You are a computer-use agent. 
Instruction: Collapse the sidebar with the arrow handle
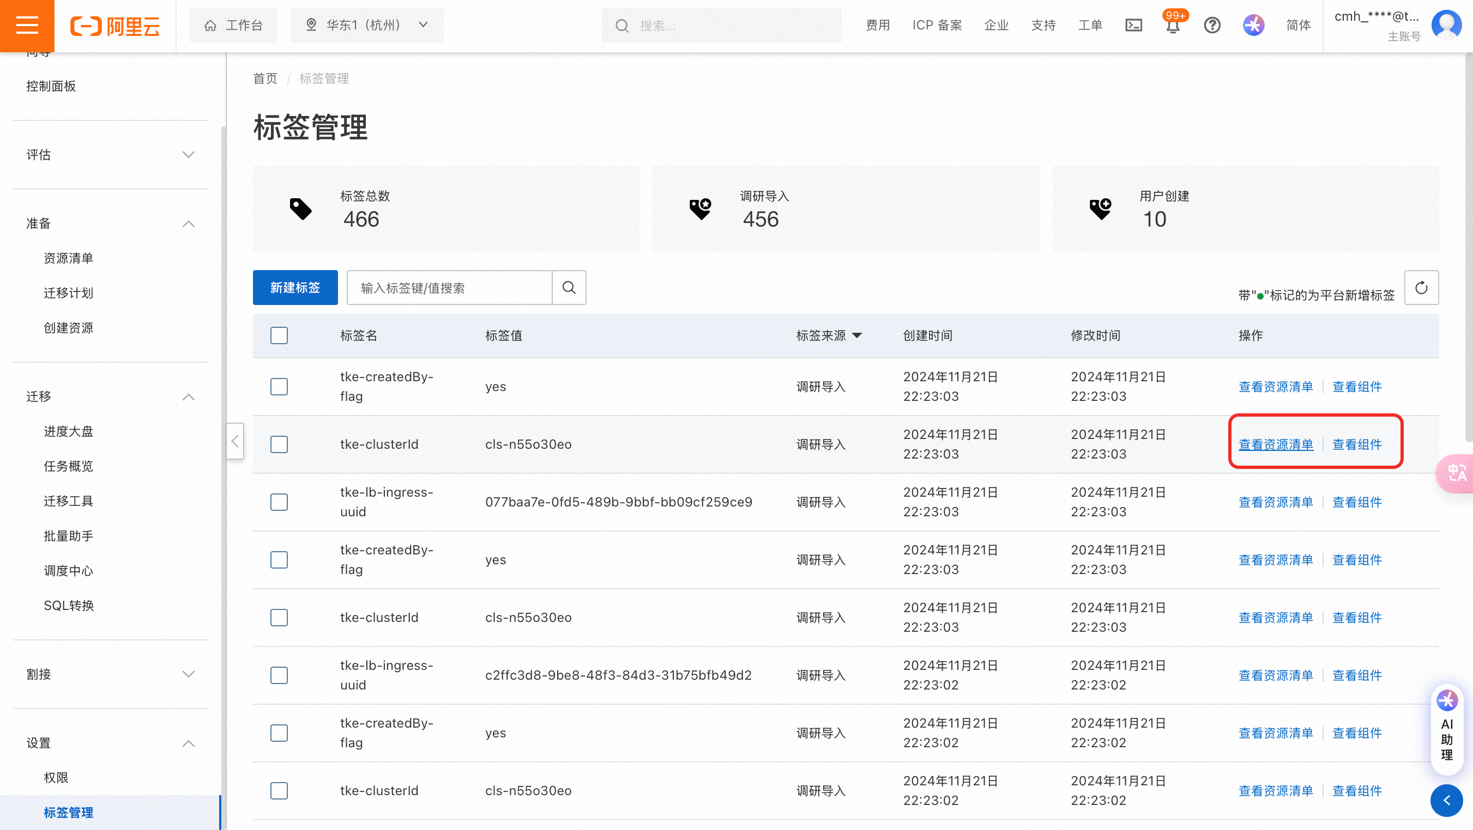(x=235, y=441)
